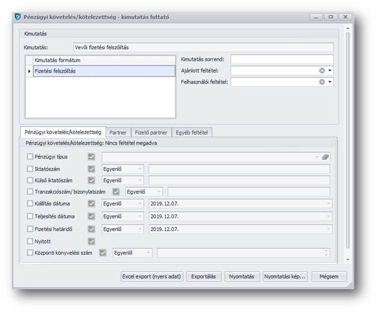Enable the Pénzügyi típus checkbox

[31, 157]
